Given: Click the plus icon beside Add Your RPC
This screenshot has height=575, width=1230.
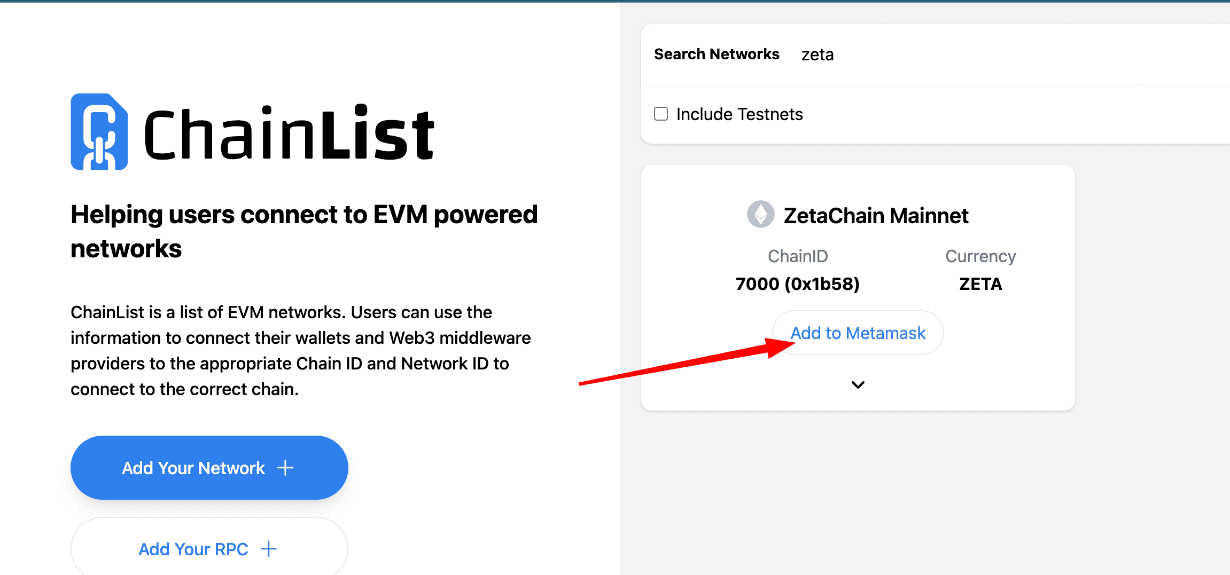Looking at the screenshot, I should (x=269, y=549).
